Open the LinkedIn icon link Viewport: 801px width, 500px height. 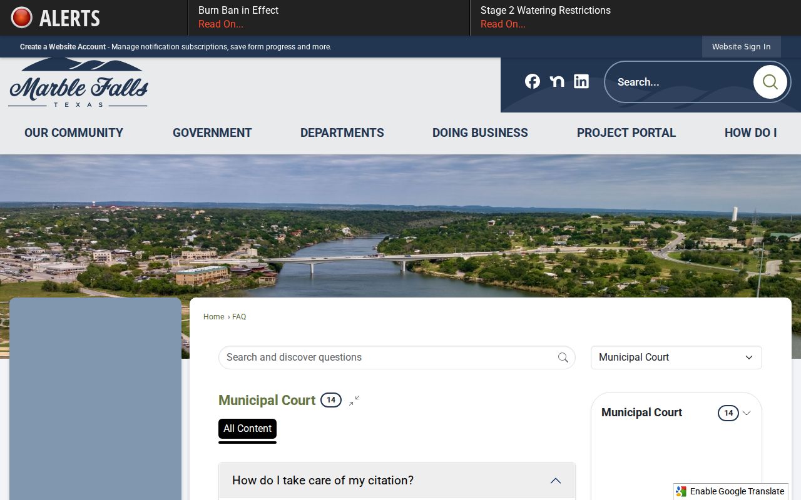[x=581, y=81]
